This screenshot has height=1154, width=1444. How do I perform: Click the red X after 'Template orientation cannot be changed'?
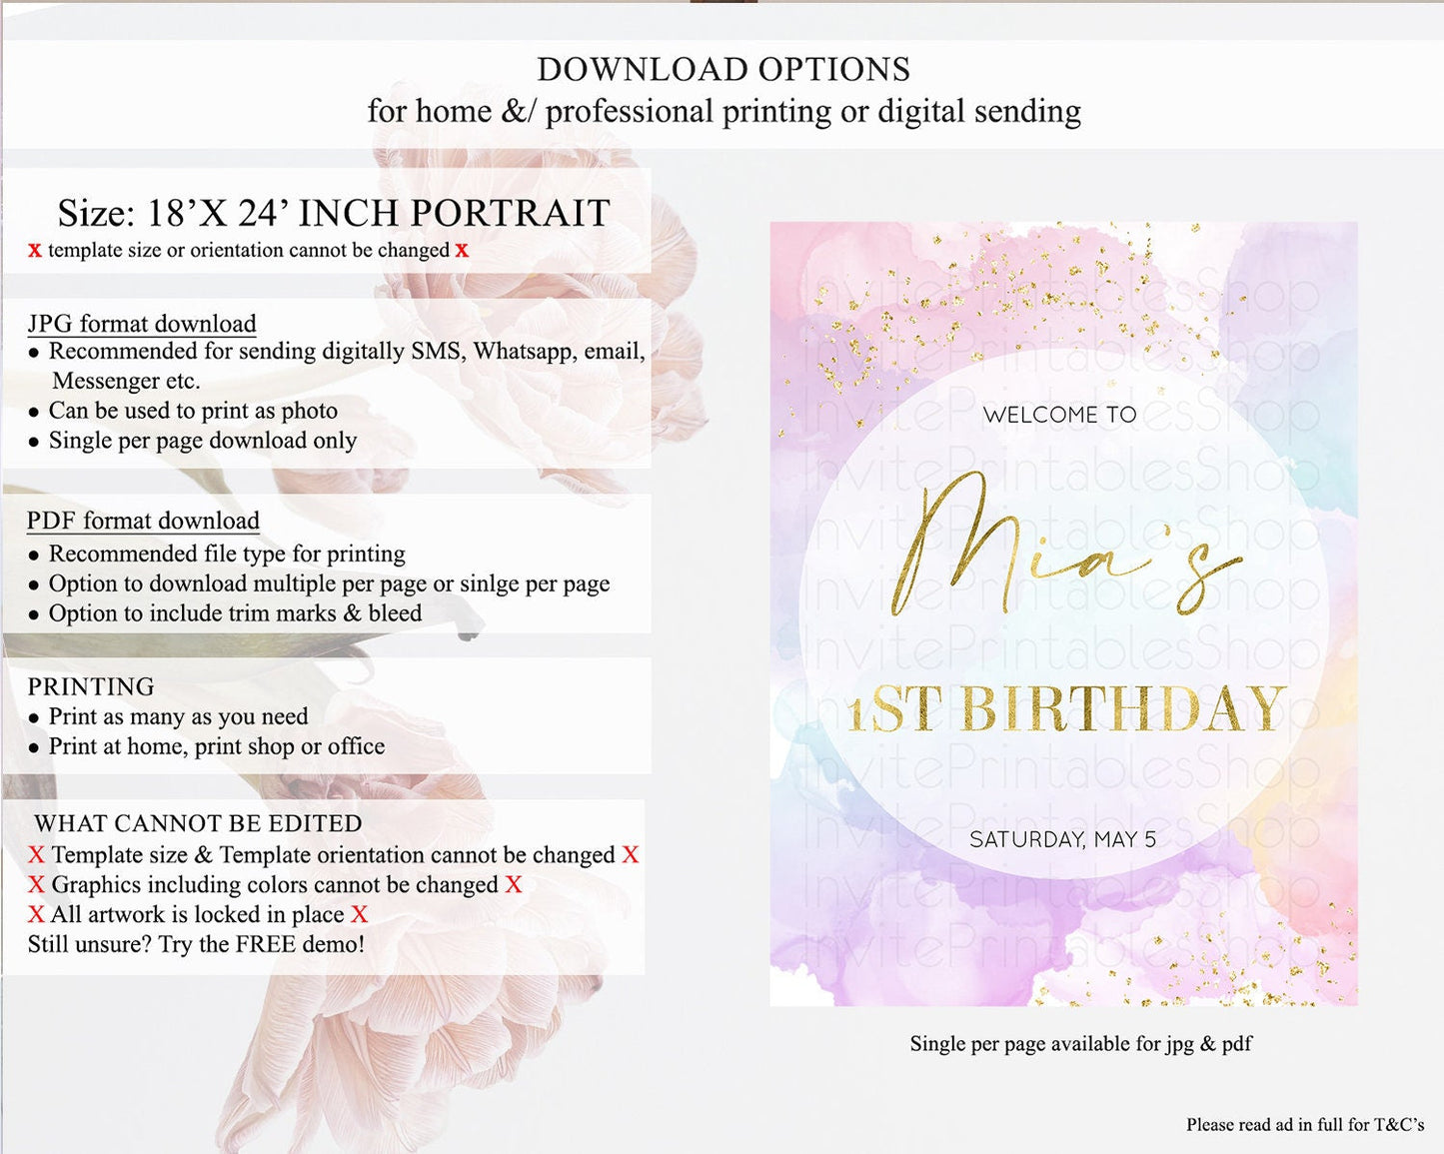pos(630,855)
